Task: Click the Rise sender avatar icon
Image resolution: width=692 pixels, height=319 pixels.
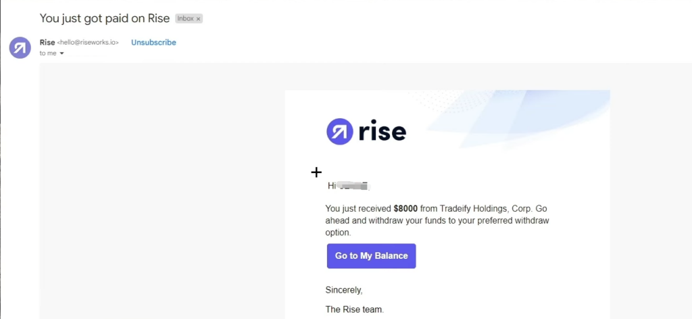Action: click(20, 48)
